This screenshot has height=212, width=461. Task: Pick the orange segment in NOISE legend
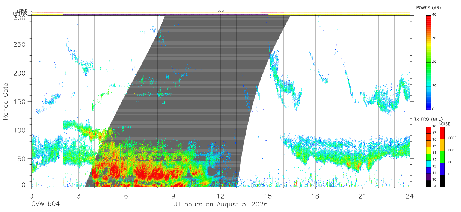pyautogui.click(x=442, y=145)
